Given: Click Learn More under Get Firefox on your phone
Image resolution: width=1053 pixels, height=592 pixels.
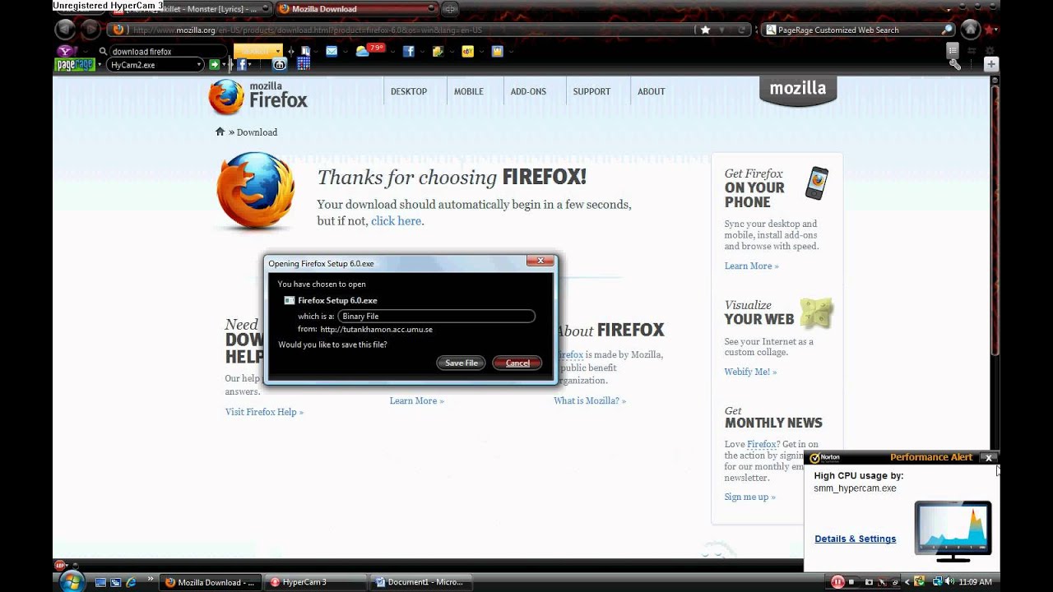Looking at the screenshot, I should pos(751,266).
